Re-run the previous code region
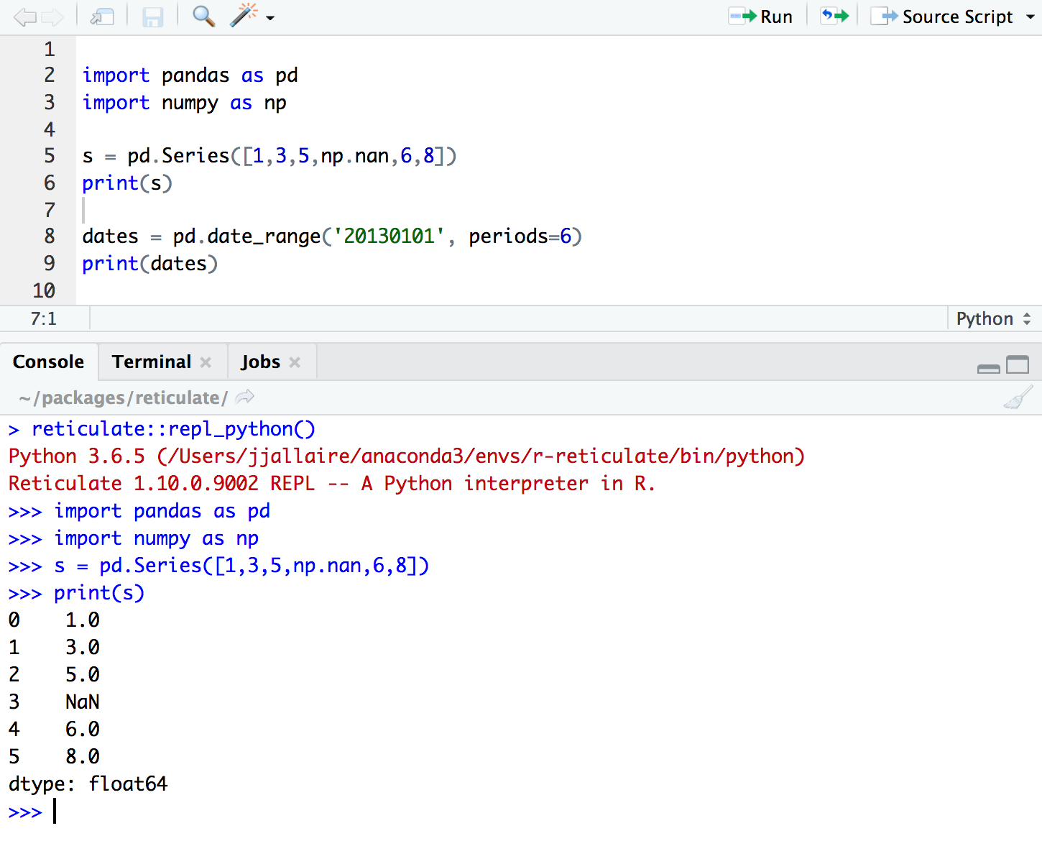The width and height of the screenshot is (1042, 864). (x=834, y=16)
